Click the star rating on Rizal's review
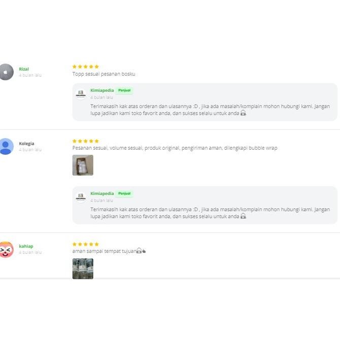The height and width of the screenshot is (340, 340). click(85, 66)
